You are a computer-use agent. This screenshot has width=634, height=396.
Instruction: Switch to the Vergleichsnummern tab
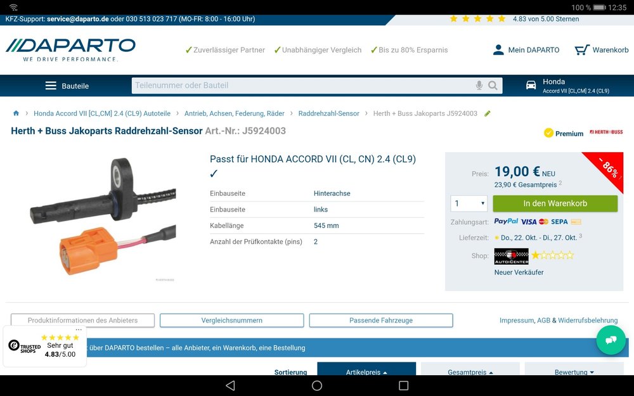point(231,321)
